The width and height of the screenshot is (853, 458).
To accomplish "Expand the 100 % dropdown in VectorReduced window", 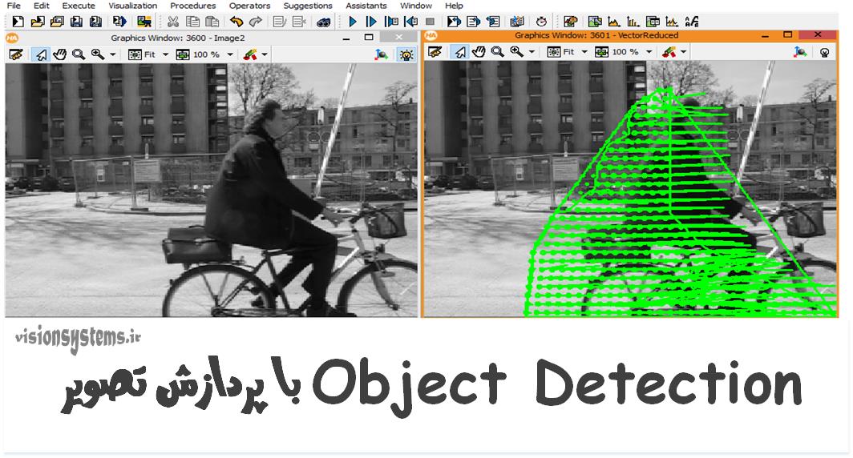I will [x=649, y=52].
